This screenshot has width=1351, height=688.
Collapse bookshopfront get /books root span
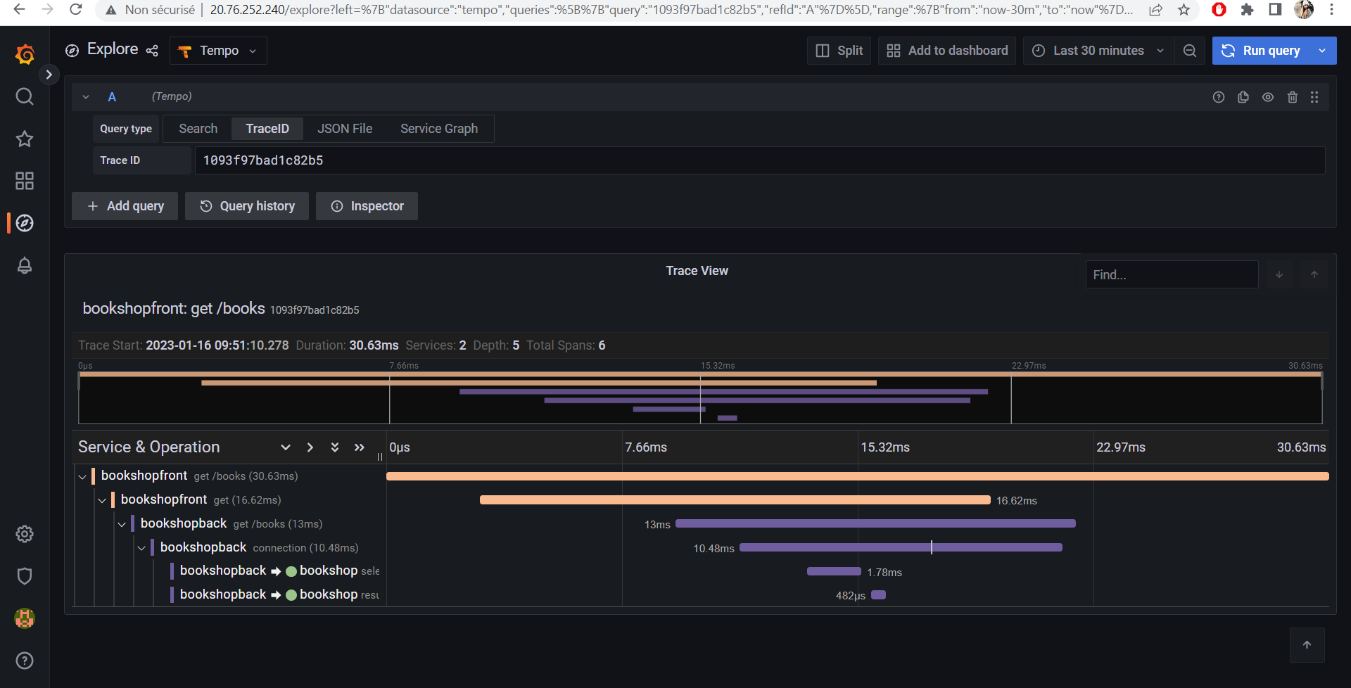(x=82, y=477)
